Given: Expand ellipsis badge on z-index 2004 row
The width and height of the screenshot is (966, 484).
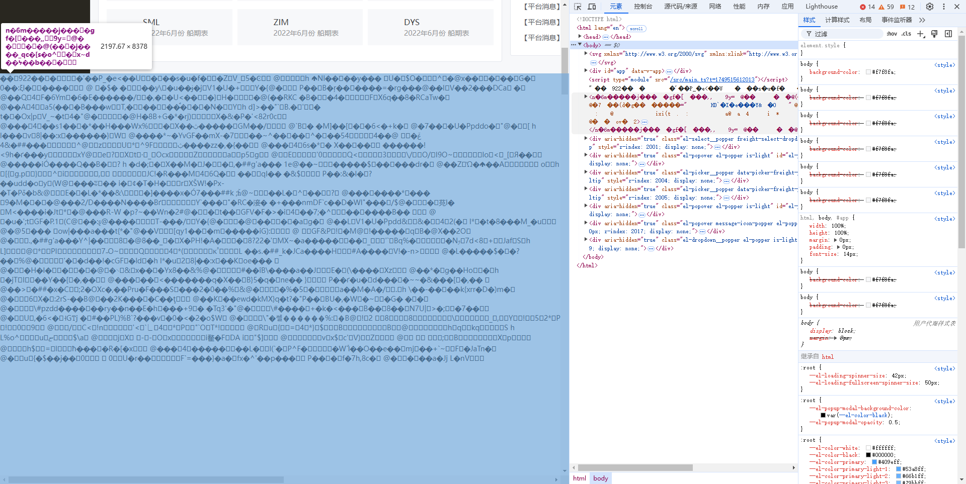Looking at the screenshot, I should click(727, 181).
